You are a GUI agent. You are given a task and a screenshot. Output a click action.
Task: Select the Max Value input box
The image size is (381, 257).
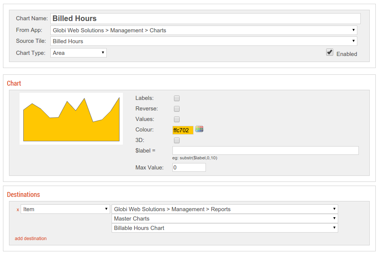(x=189, y=167)
